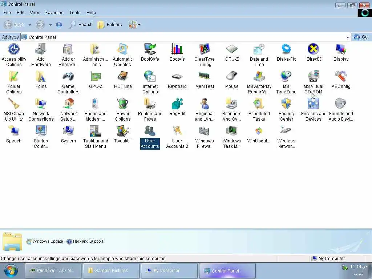Open the BootSafe icon
The height and width of the screenshot is (279, 372).
(150, 49)
